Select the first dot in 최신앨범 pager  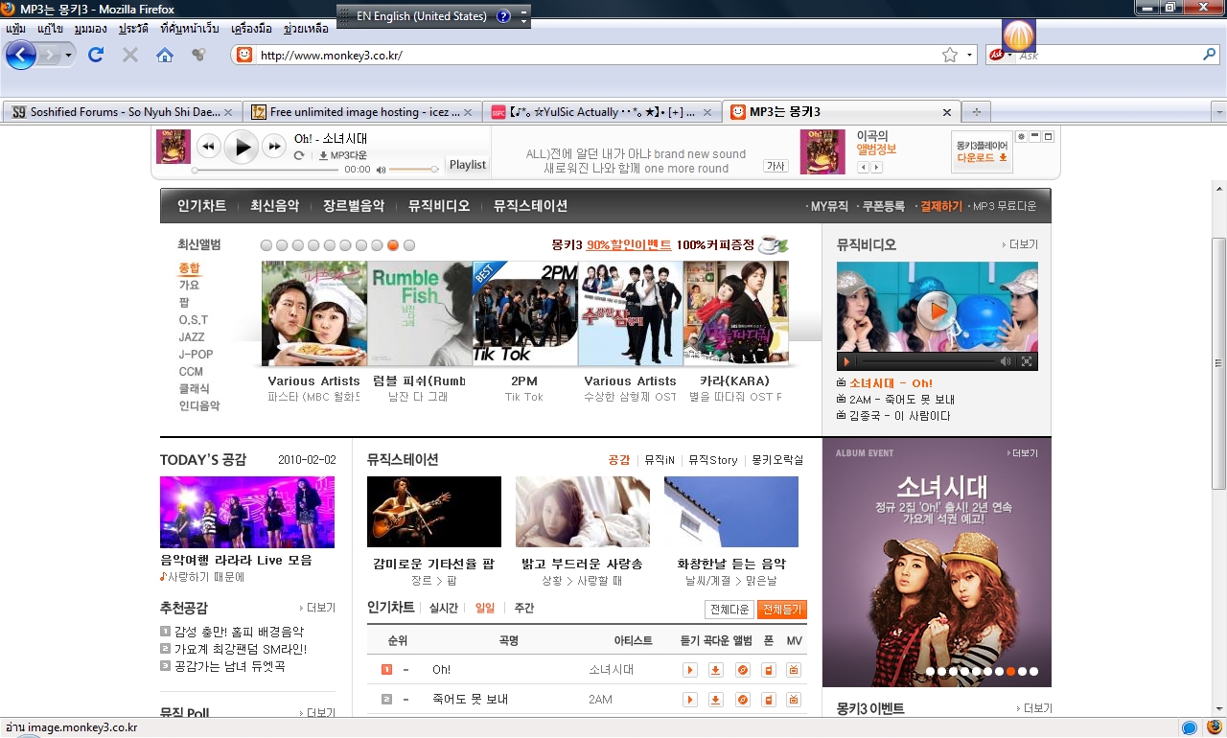266,245
